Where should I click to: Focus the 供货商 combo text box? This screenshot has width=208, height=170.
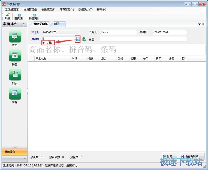coord(59,39)
